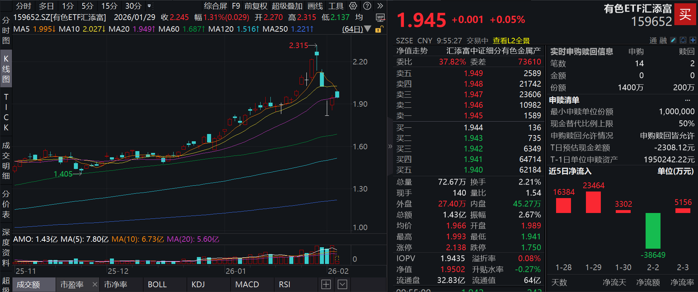698x292 pixels.
Task: Toggle the chart lock padlock icon
Action: point(379,29)
